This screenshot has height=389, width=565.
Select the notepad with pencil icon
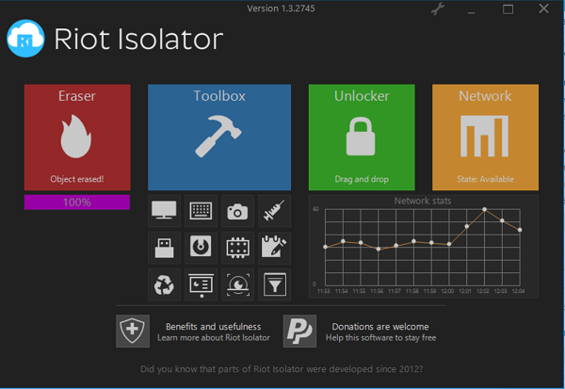pyautogui.click(x=274, y=248)
